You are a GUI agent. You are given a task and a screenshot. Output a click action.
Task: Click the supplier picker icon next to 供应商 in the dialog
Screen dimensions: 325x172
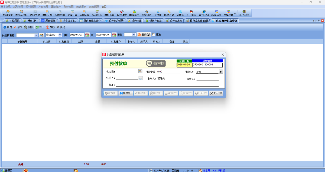140,71
